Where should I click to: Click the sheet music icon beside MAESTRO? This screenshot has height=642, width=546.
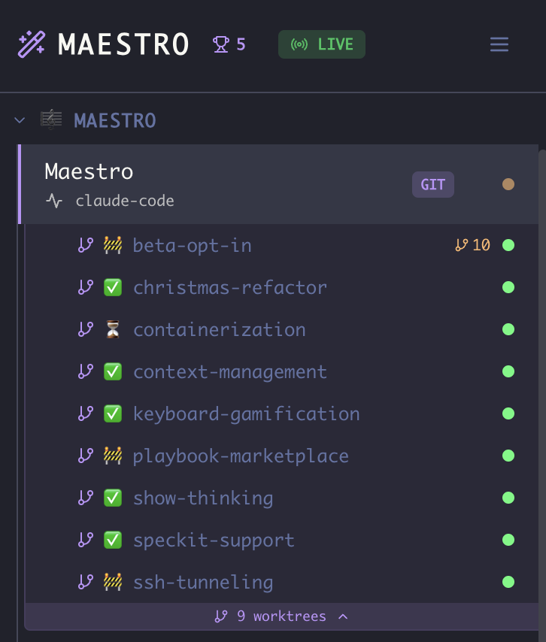[x=50, y=120]
